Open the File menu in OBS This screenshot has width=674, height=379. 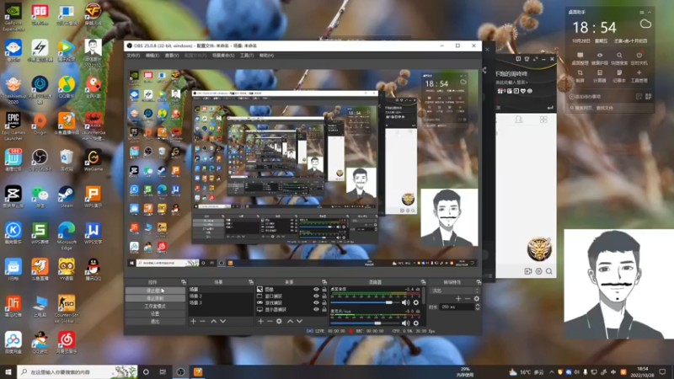click(x=133, y=56)
